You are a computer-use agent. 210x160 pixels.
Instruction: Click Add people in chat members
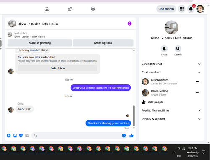tap(152, 102)
